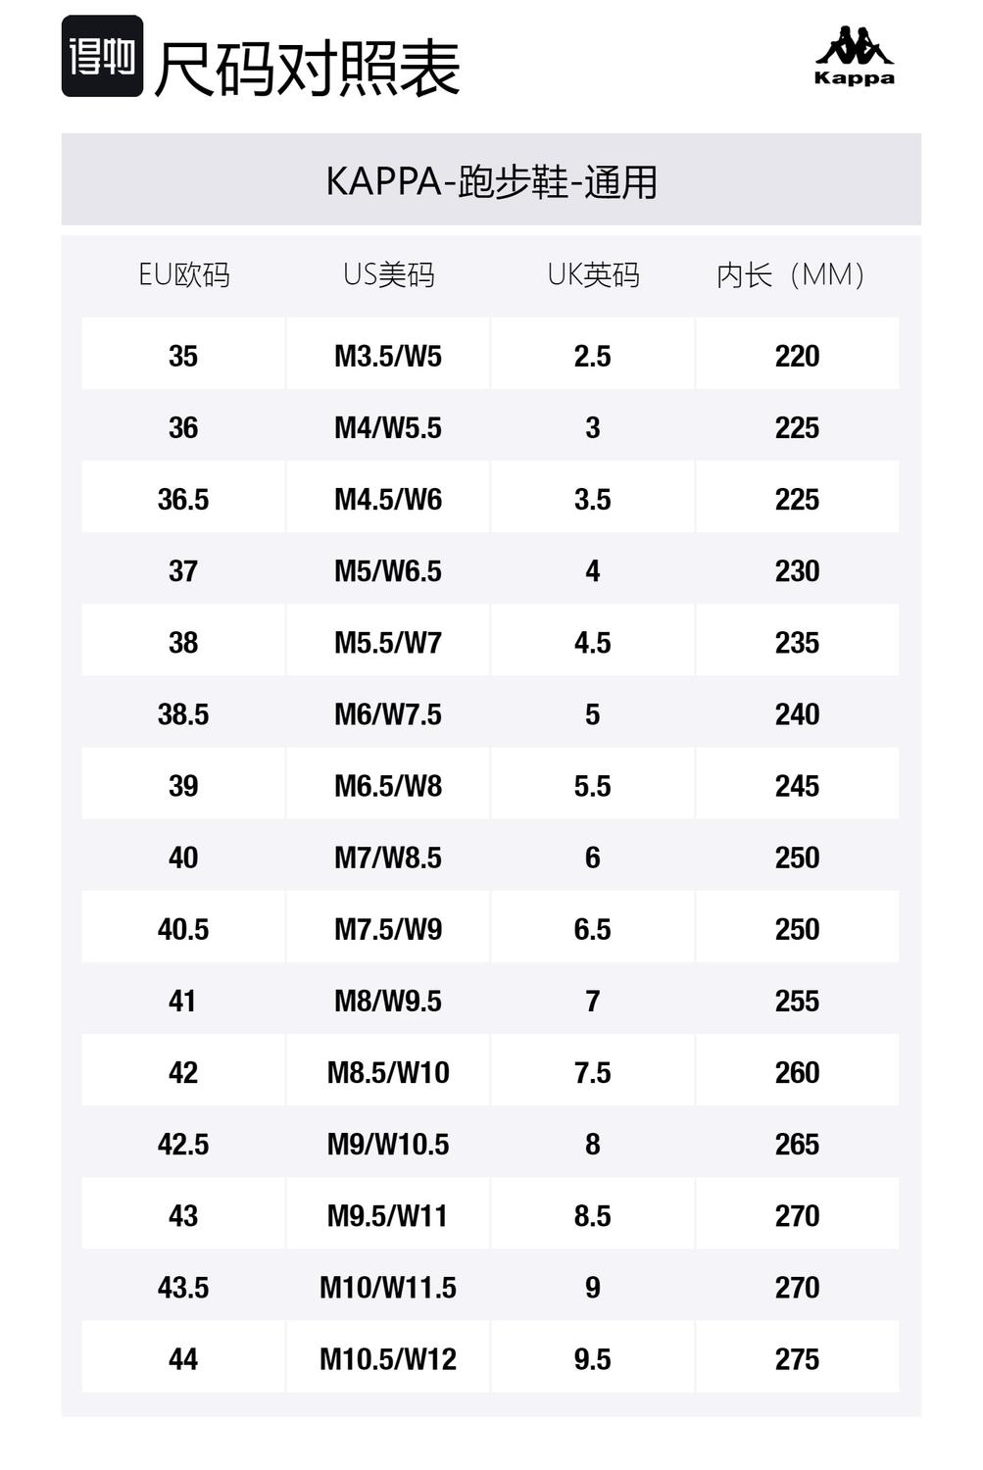Click the M4/W5.5 US size cell

click(388, 427)
